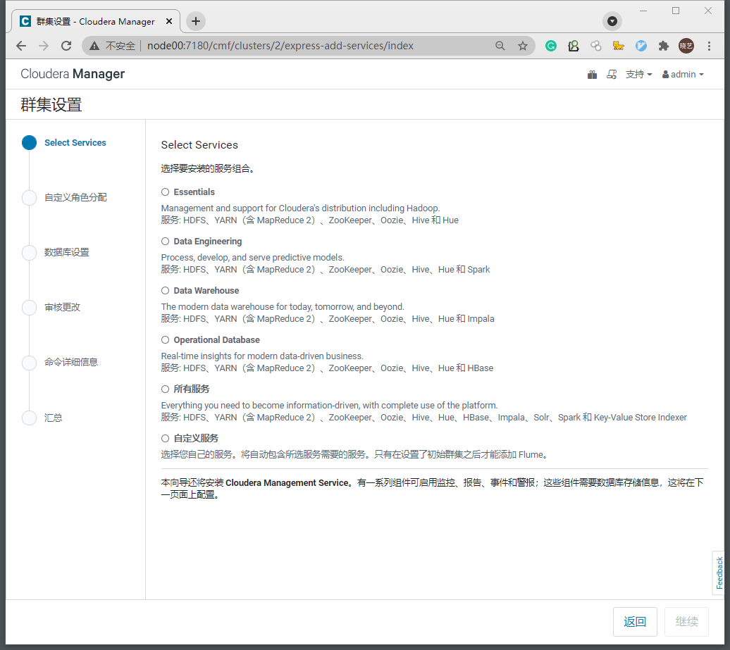730x650 pixels.
Task: Click the not-secure warning icon in address bar
Action: (94, 46)
